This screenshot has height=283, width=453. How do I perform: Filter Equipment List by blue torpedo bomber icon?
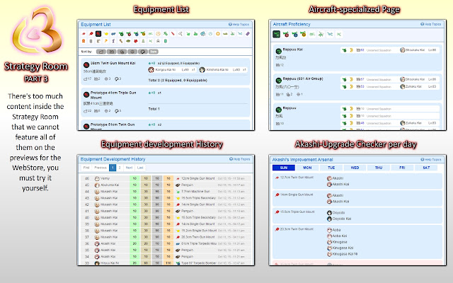136,33
